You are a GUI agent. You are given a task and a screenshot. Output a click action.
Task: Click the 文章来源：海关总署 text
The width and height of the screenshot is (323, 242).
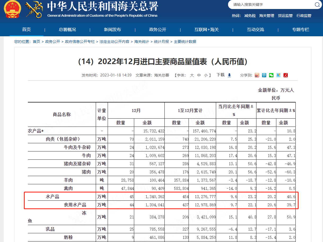[152, 75]
